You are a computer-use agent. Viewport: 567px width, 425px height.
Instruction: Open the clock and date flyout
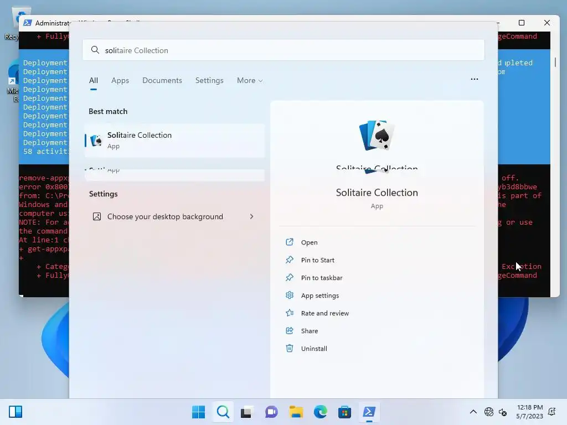(x=530, y=412)
